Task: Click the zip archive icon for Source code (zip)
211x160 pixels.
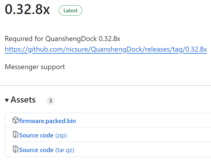Action: (x=16, y=135)
